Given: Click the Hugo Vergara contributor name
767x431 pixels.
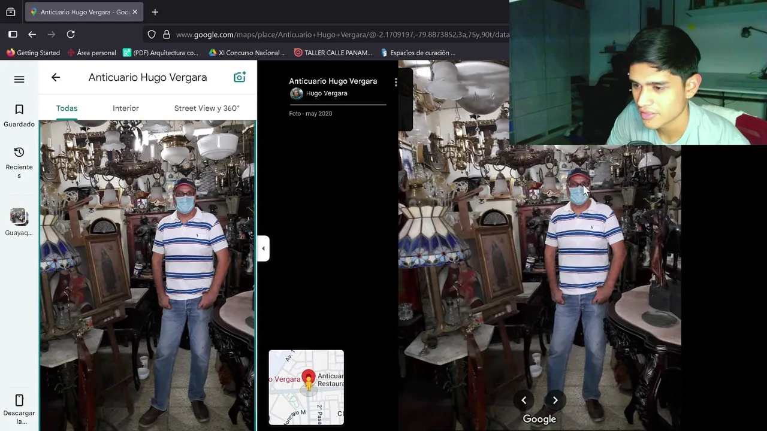Looking at the screenshot, I should (x=327, y=93).
